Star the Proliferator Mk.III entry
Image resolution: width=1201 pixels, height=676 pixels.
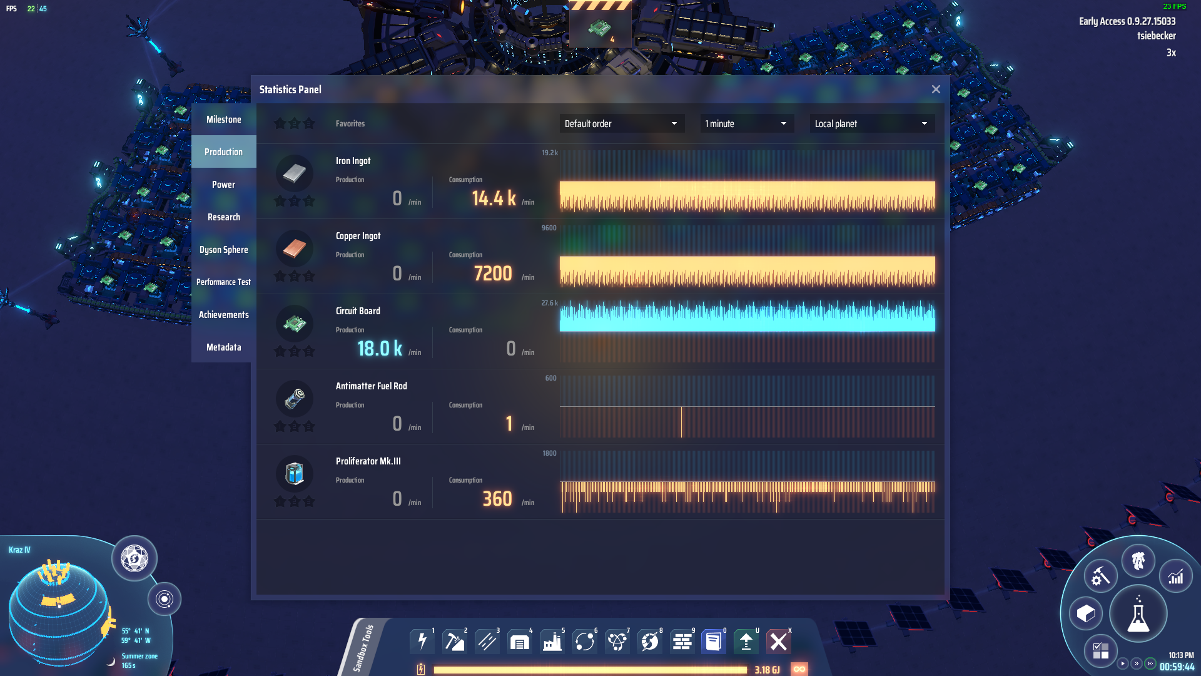[x=280, y=501]
